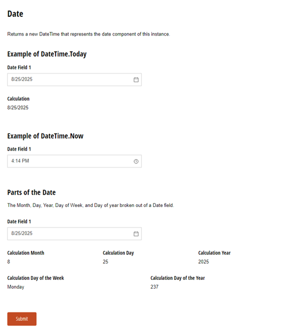The height and width of the screenshot is (333, 292).
Task: Click the top 'Date' page heading
Action: 15,14
